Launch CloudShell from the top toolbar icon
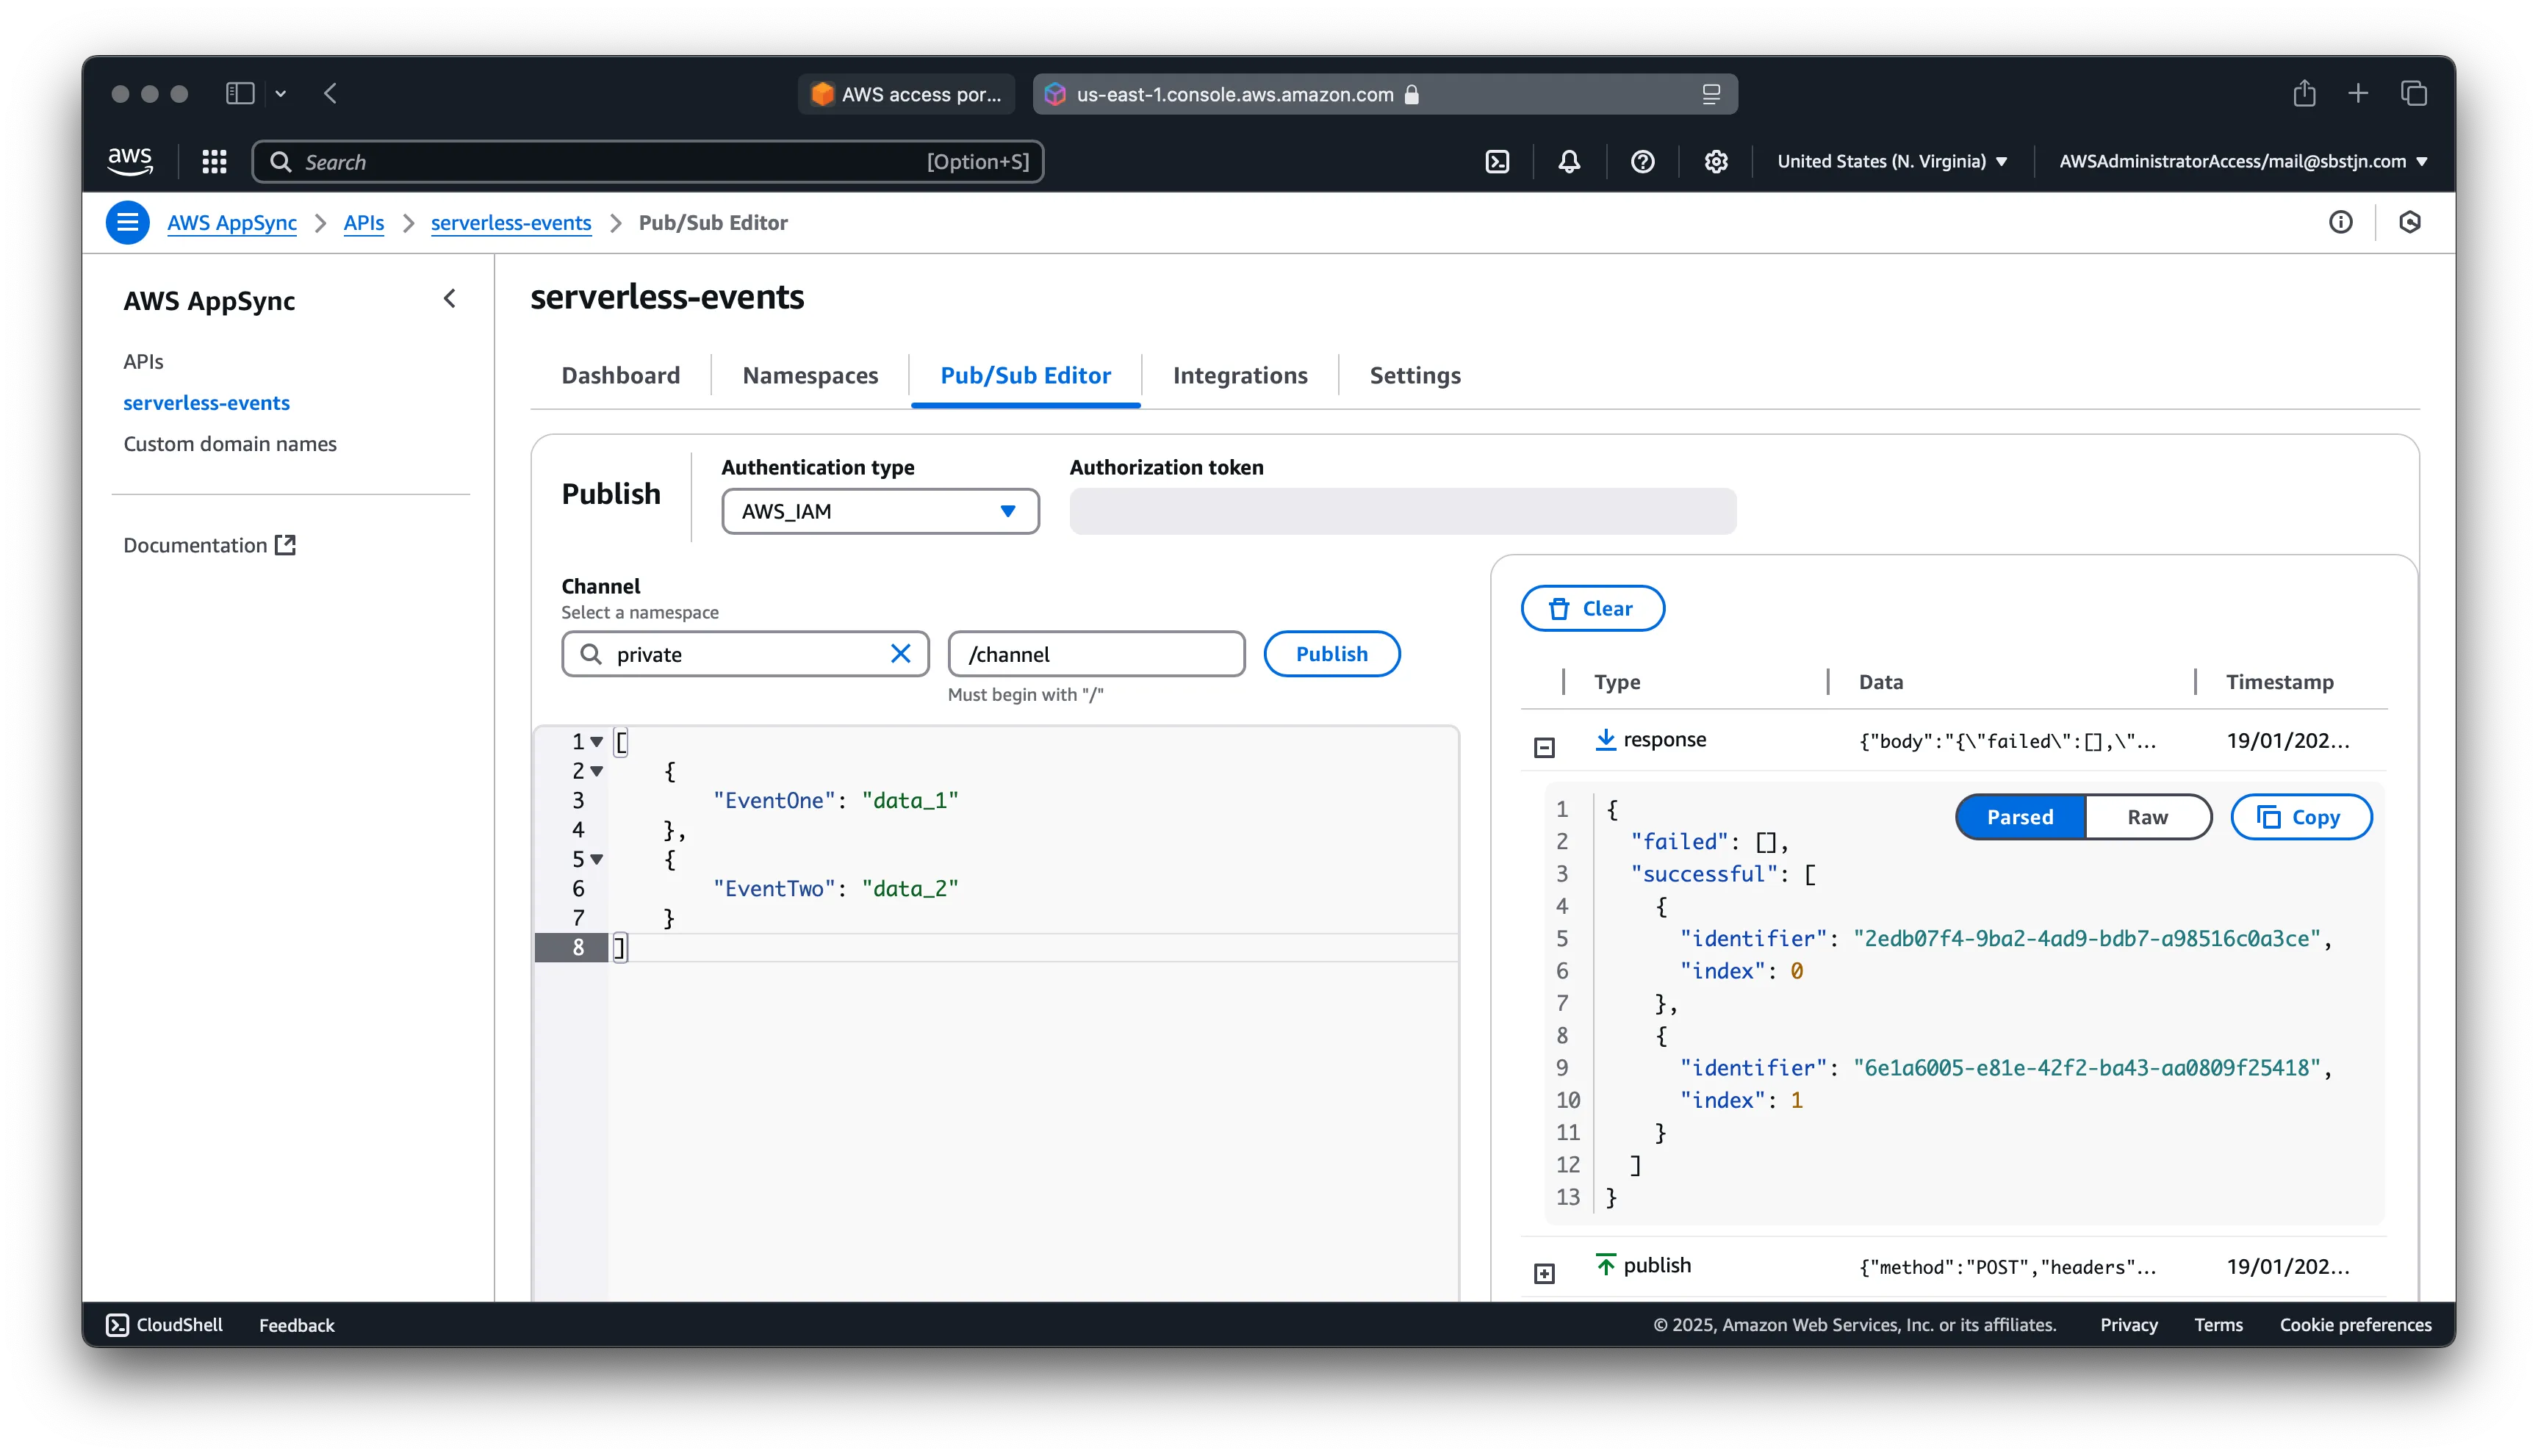This screenshot has width=2538, height=1456. click(1497, 161)
